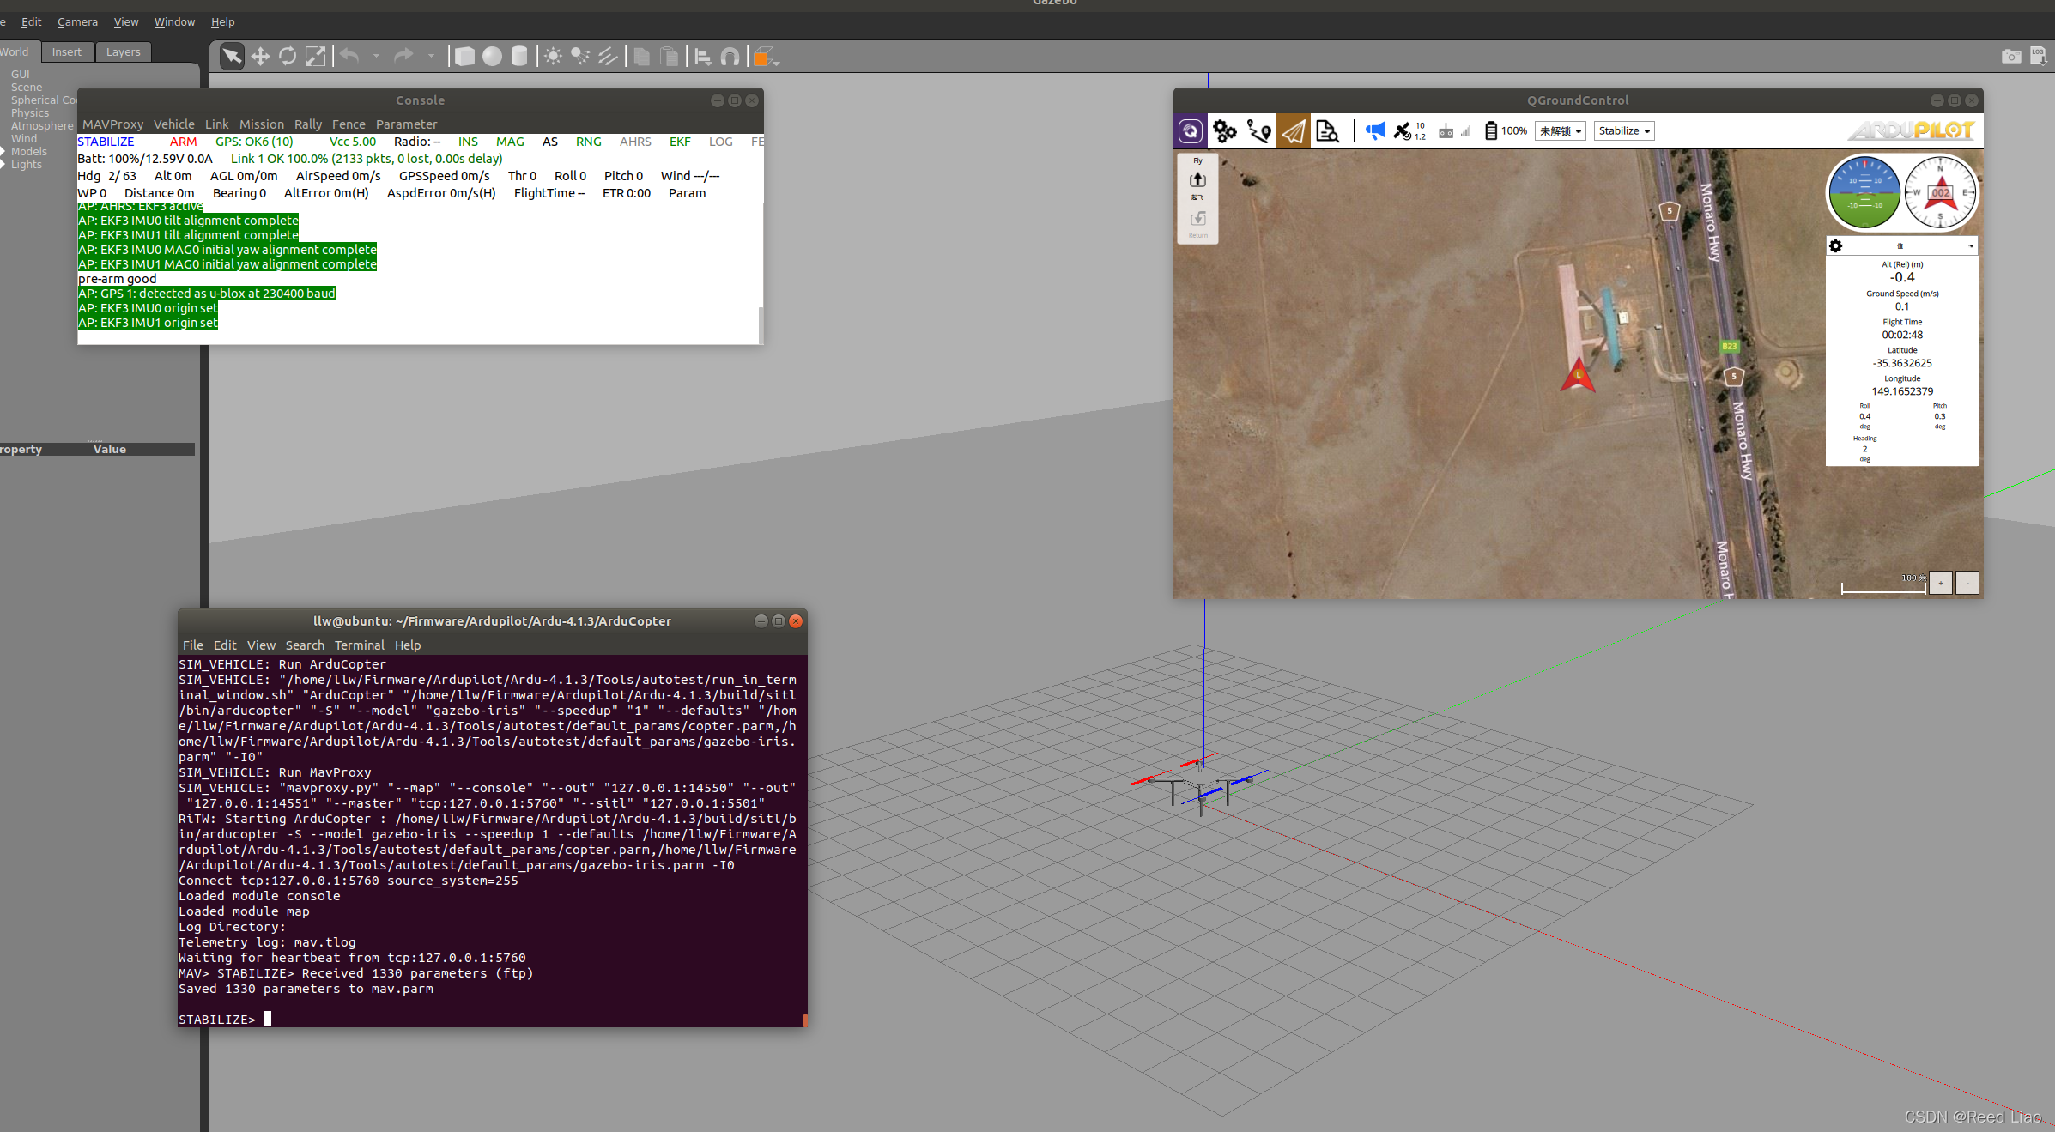
Task: Select the Physics item in Gazebo World tree
Action: point(30,113)
